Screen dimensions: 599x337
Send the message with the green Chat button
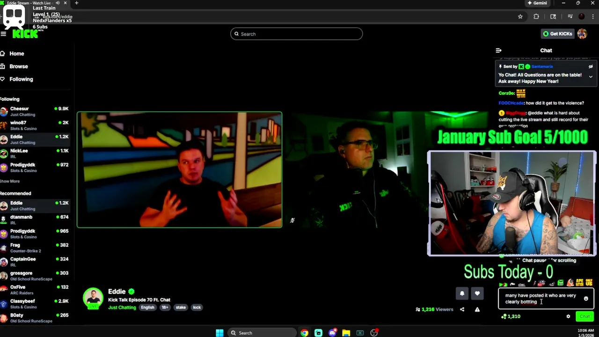[x=584, y=316]
